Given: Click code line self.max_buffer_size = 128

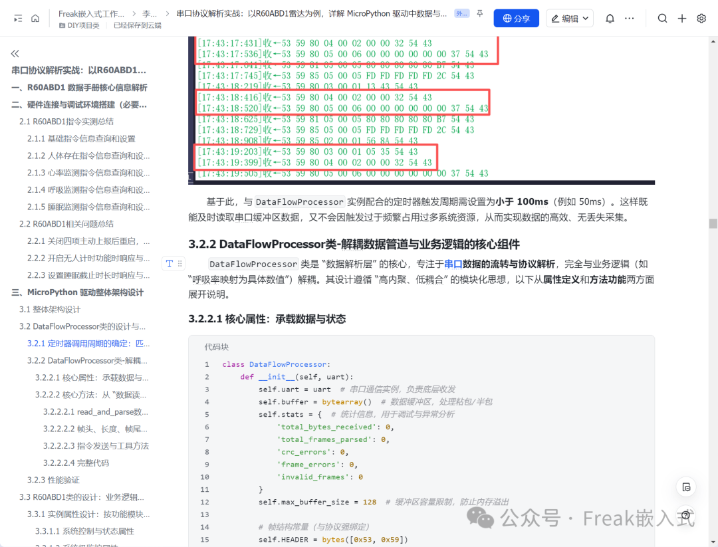Looking at the screenshot, I should point(317,502).
